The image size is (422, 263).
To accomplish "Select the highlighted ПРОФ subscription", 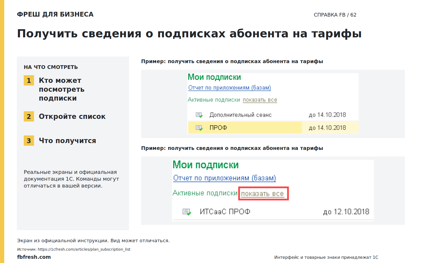I will (273, 128).
